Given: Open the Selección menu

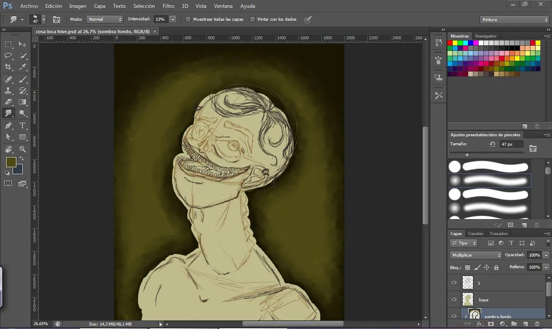Looking at the screenshot, I should coord(144,6).
